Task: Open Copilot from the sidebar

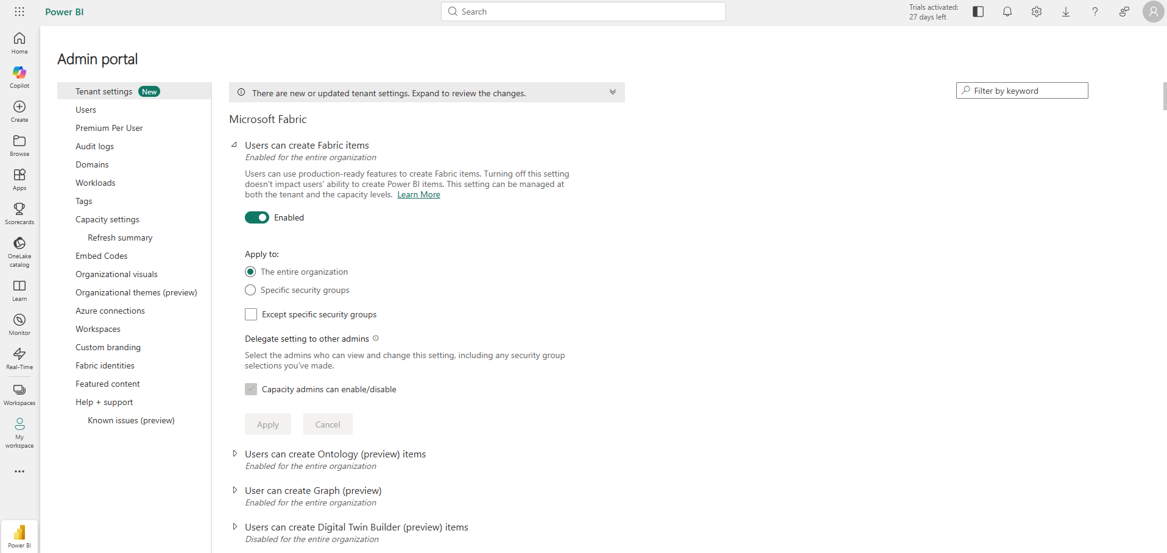Action: click(19, 77)
